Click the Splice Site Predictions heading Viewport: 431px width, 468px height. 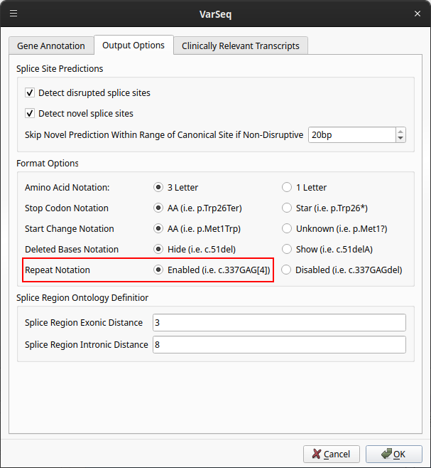pyautogui.click(x=60, y=69)
